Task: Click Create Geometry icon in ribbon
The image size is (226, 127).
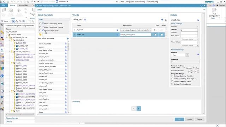Action: point(11,10)
